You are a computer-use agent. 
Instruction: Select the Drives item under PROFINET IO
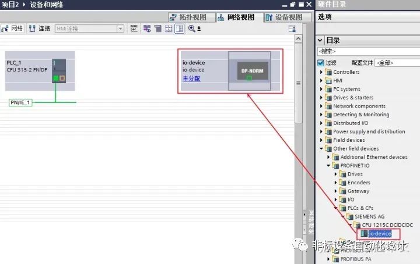pos(355,174)
